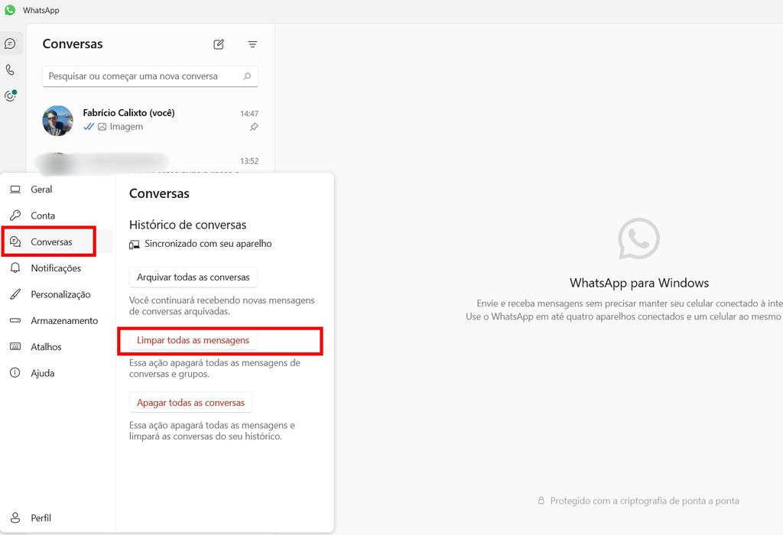
Task: View Status updates
Action: click(11, 95)
